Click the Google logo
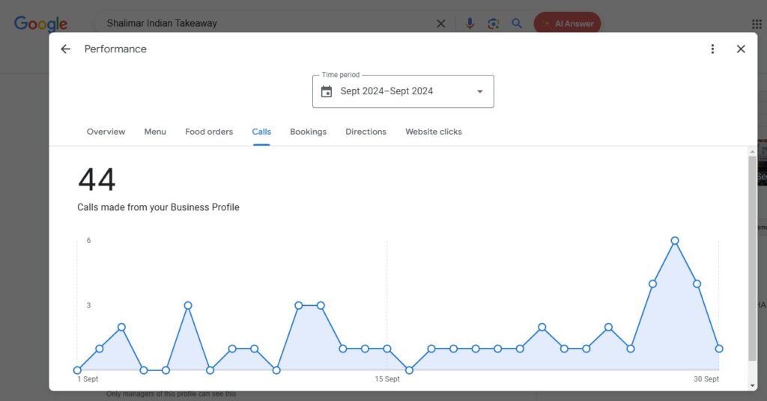The height and width of the screenshot is (401, 767). tap(40, 24)
